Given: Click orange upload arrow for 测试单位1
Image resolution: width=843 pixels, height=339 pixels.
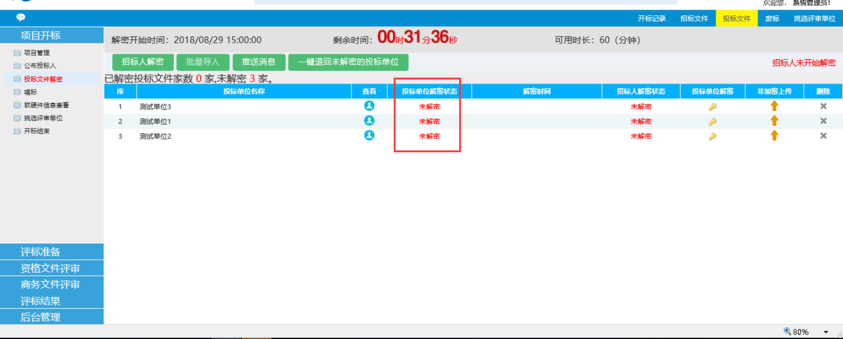Looking at the screenshot, I should pyautogui.click(x=774, y=121).
